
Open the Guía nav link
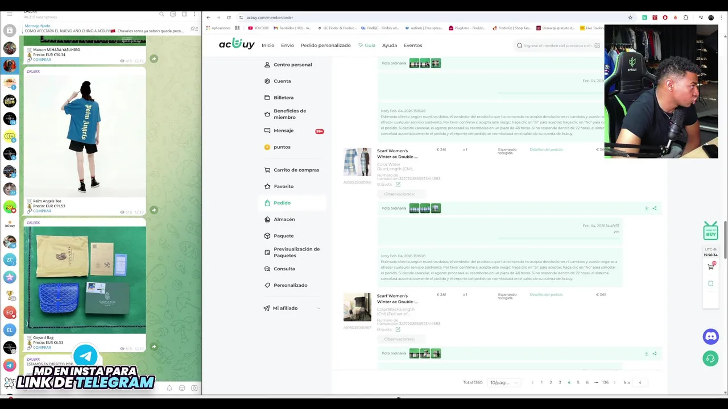367,45
